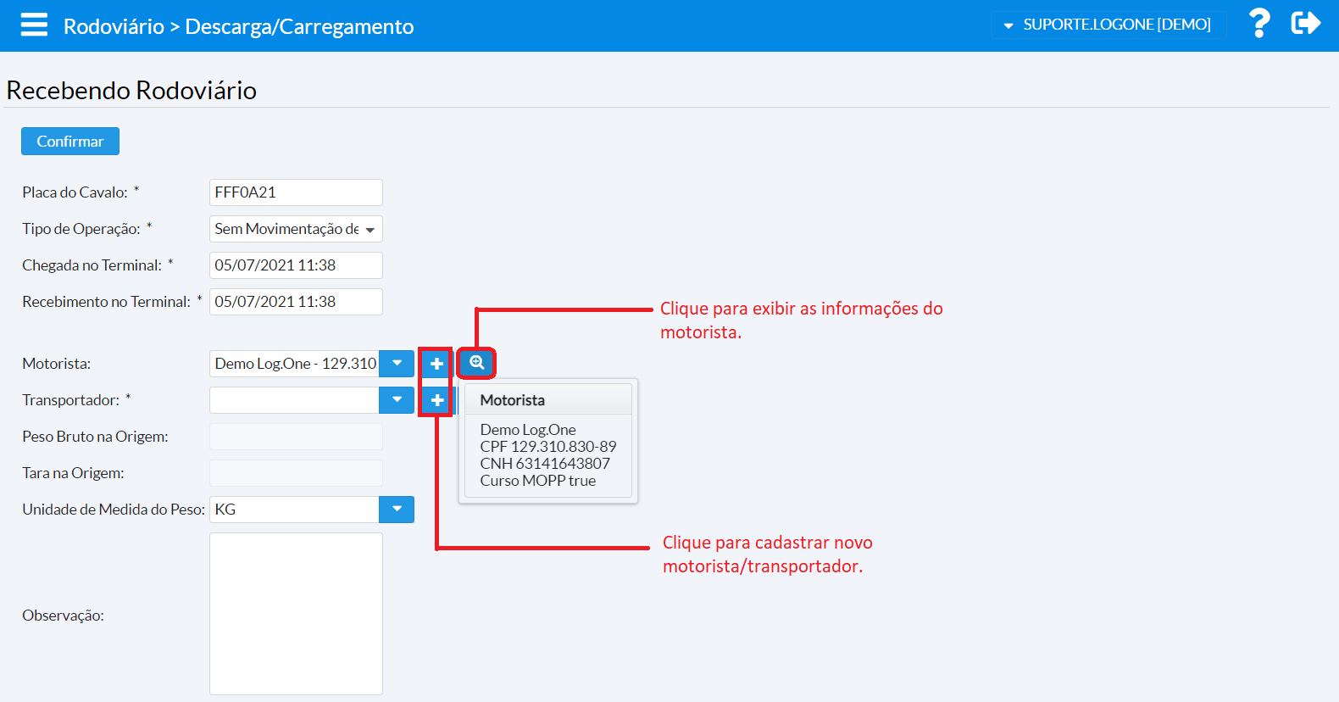Click the Recebimento no Terminal date field
The width and height of the screenshot is (1339, 702).
pyautogui.click(x=296, y=302)
